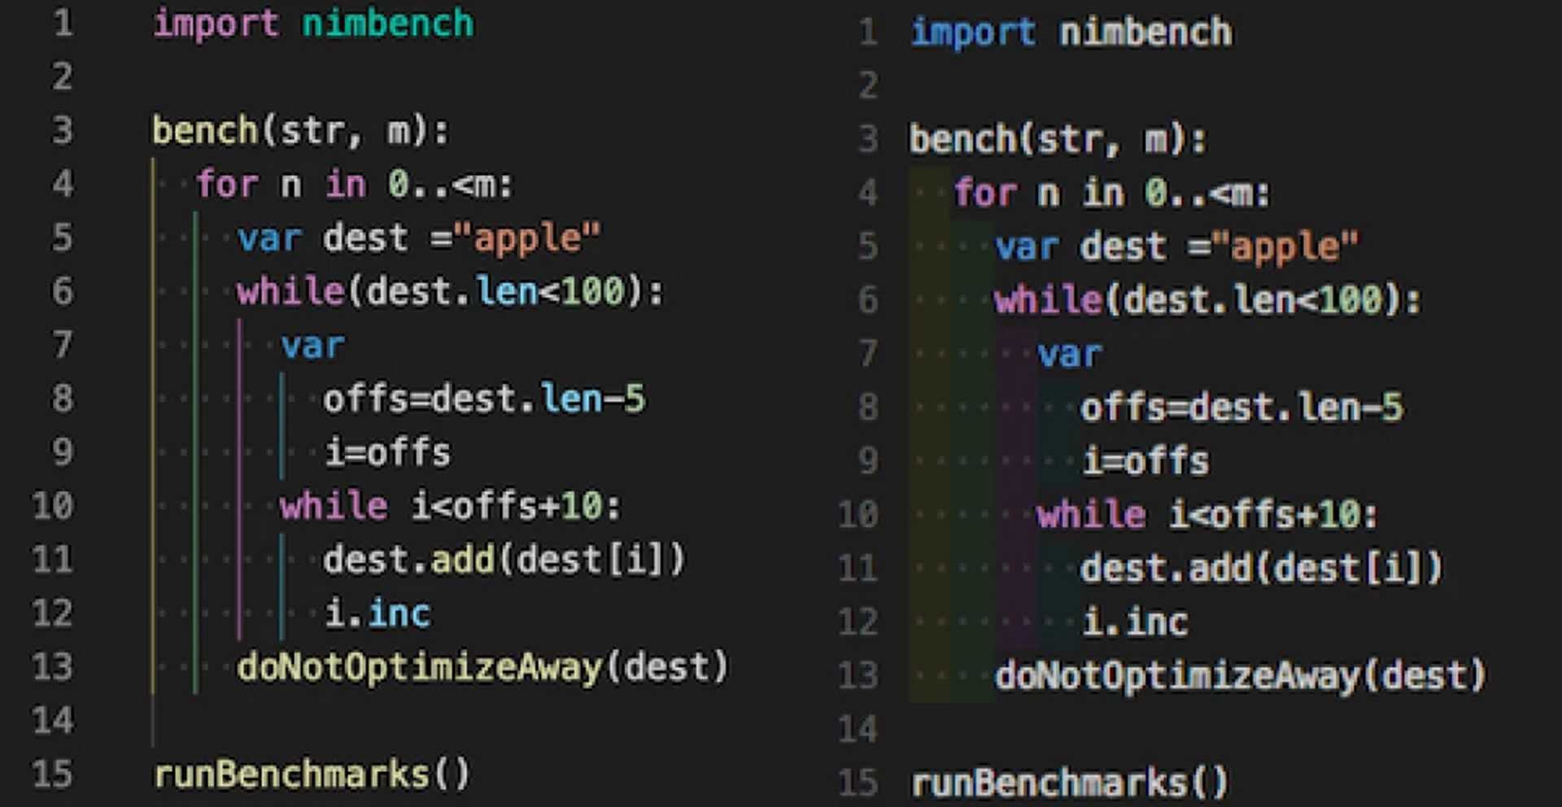Click 'import nimbench' in the left editor
This screenshot has height=807, width=1562.
[313, 24]
